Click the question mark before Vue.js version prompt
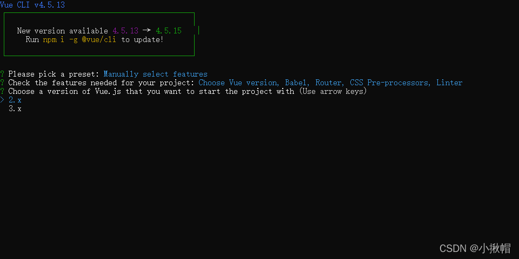The width and height of the screenshot is (519, 259). pos(2,91)
